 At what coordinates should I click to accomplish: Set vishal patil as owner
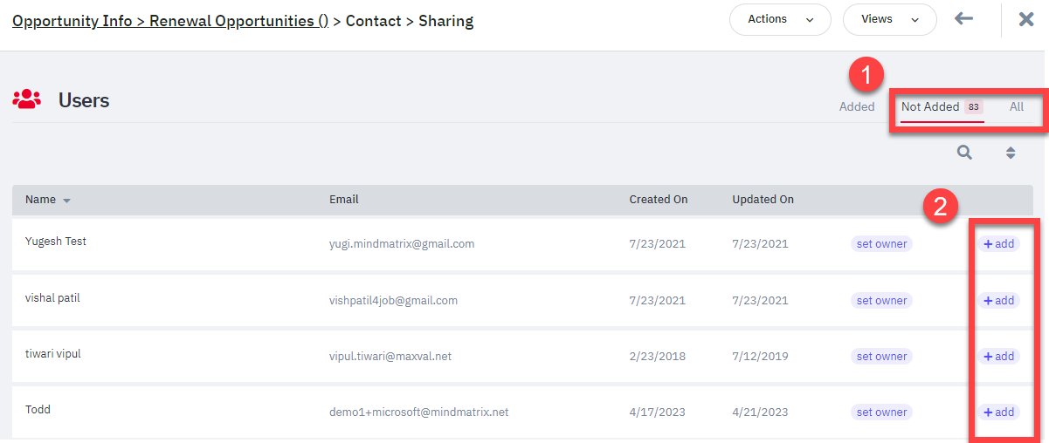point(881,300)
